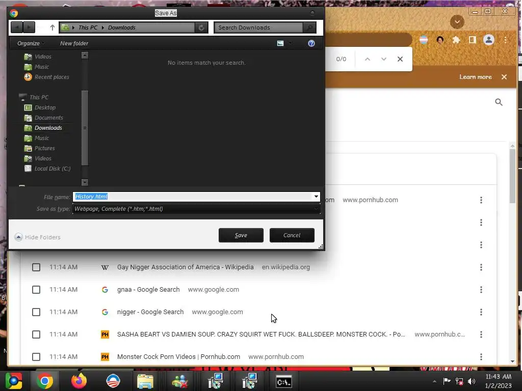The height and width of the screenshot is (391, 522).
Task: Click the taskbar volume speaker icon
Action: tap(472, 381)
